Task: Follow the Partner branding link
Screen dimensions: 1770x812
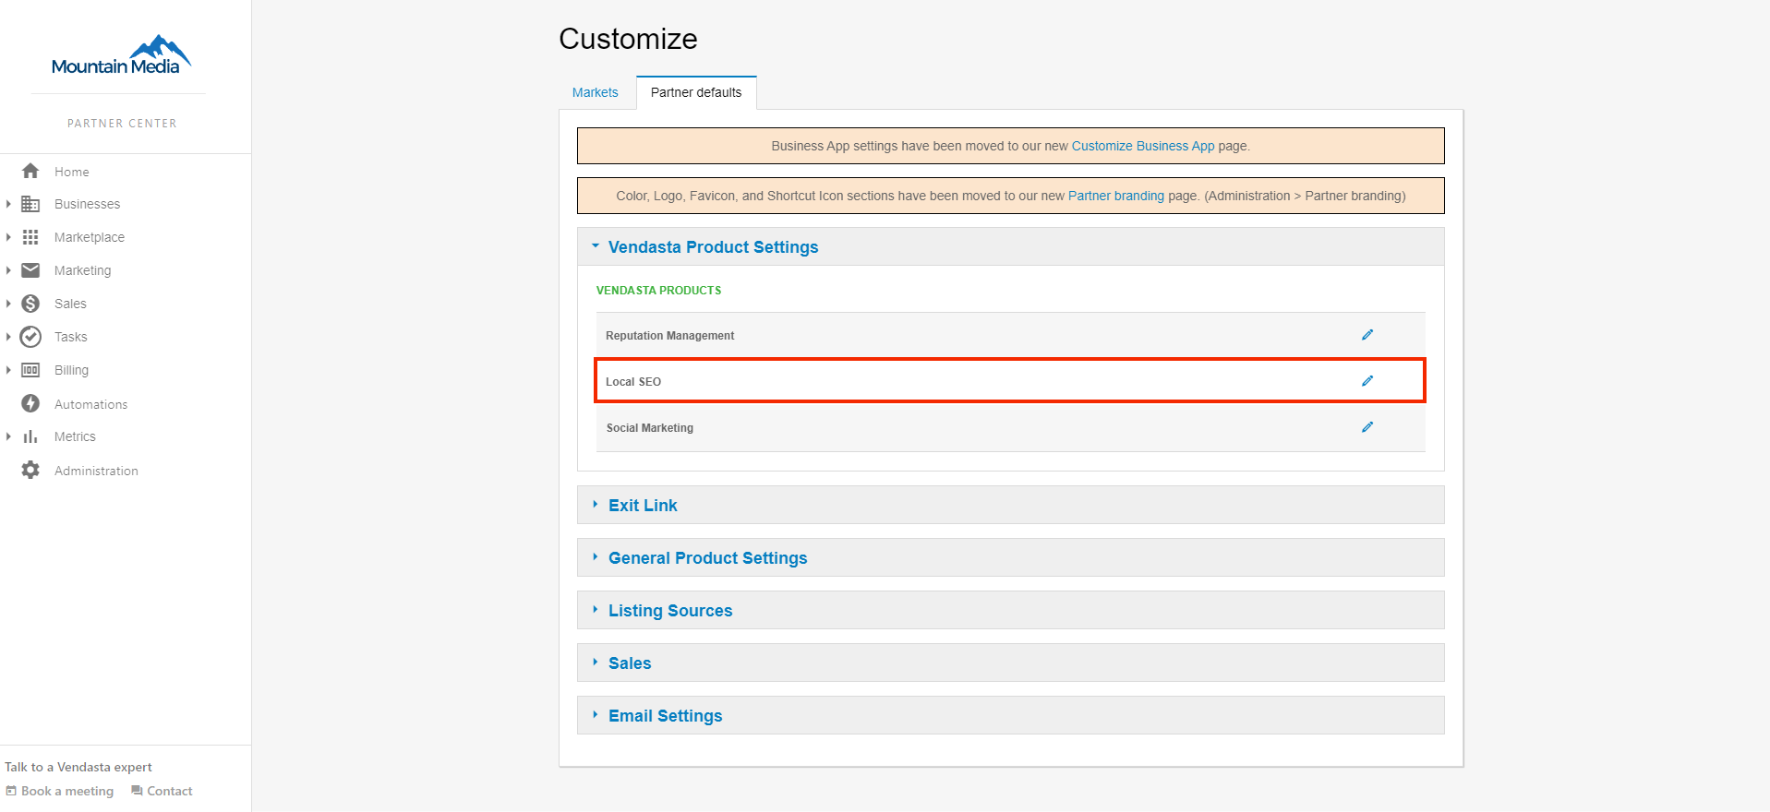Action: [x=1116, y=196]
